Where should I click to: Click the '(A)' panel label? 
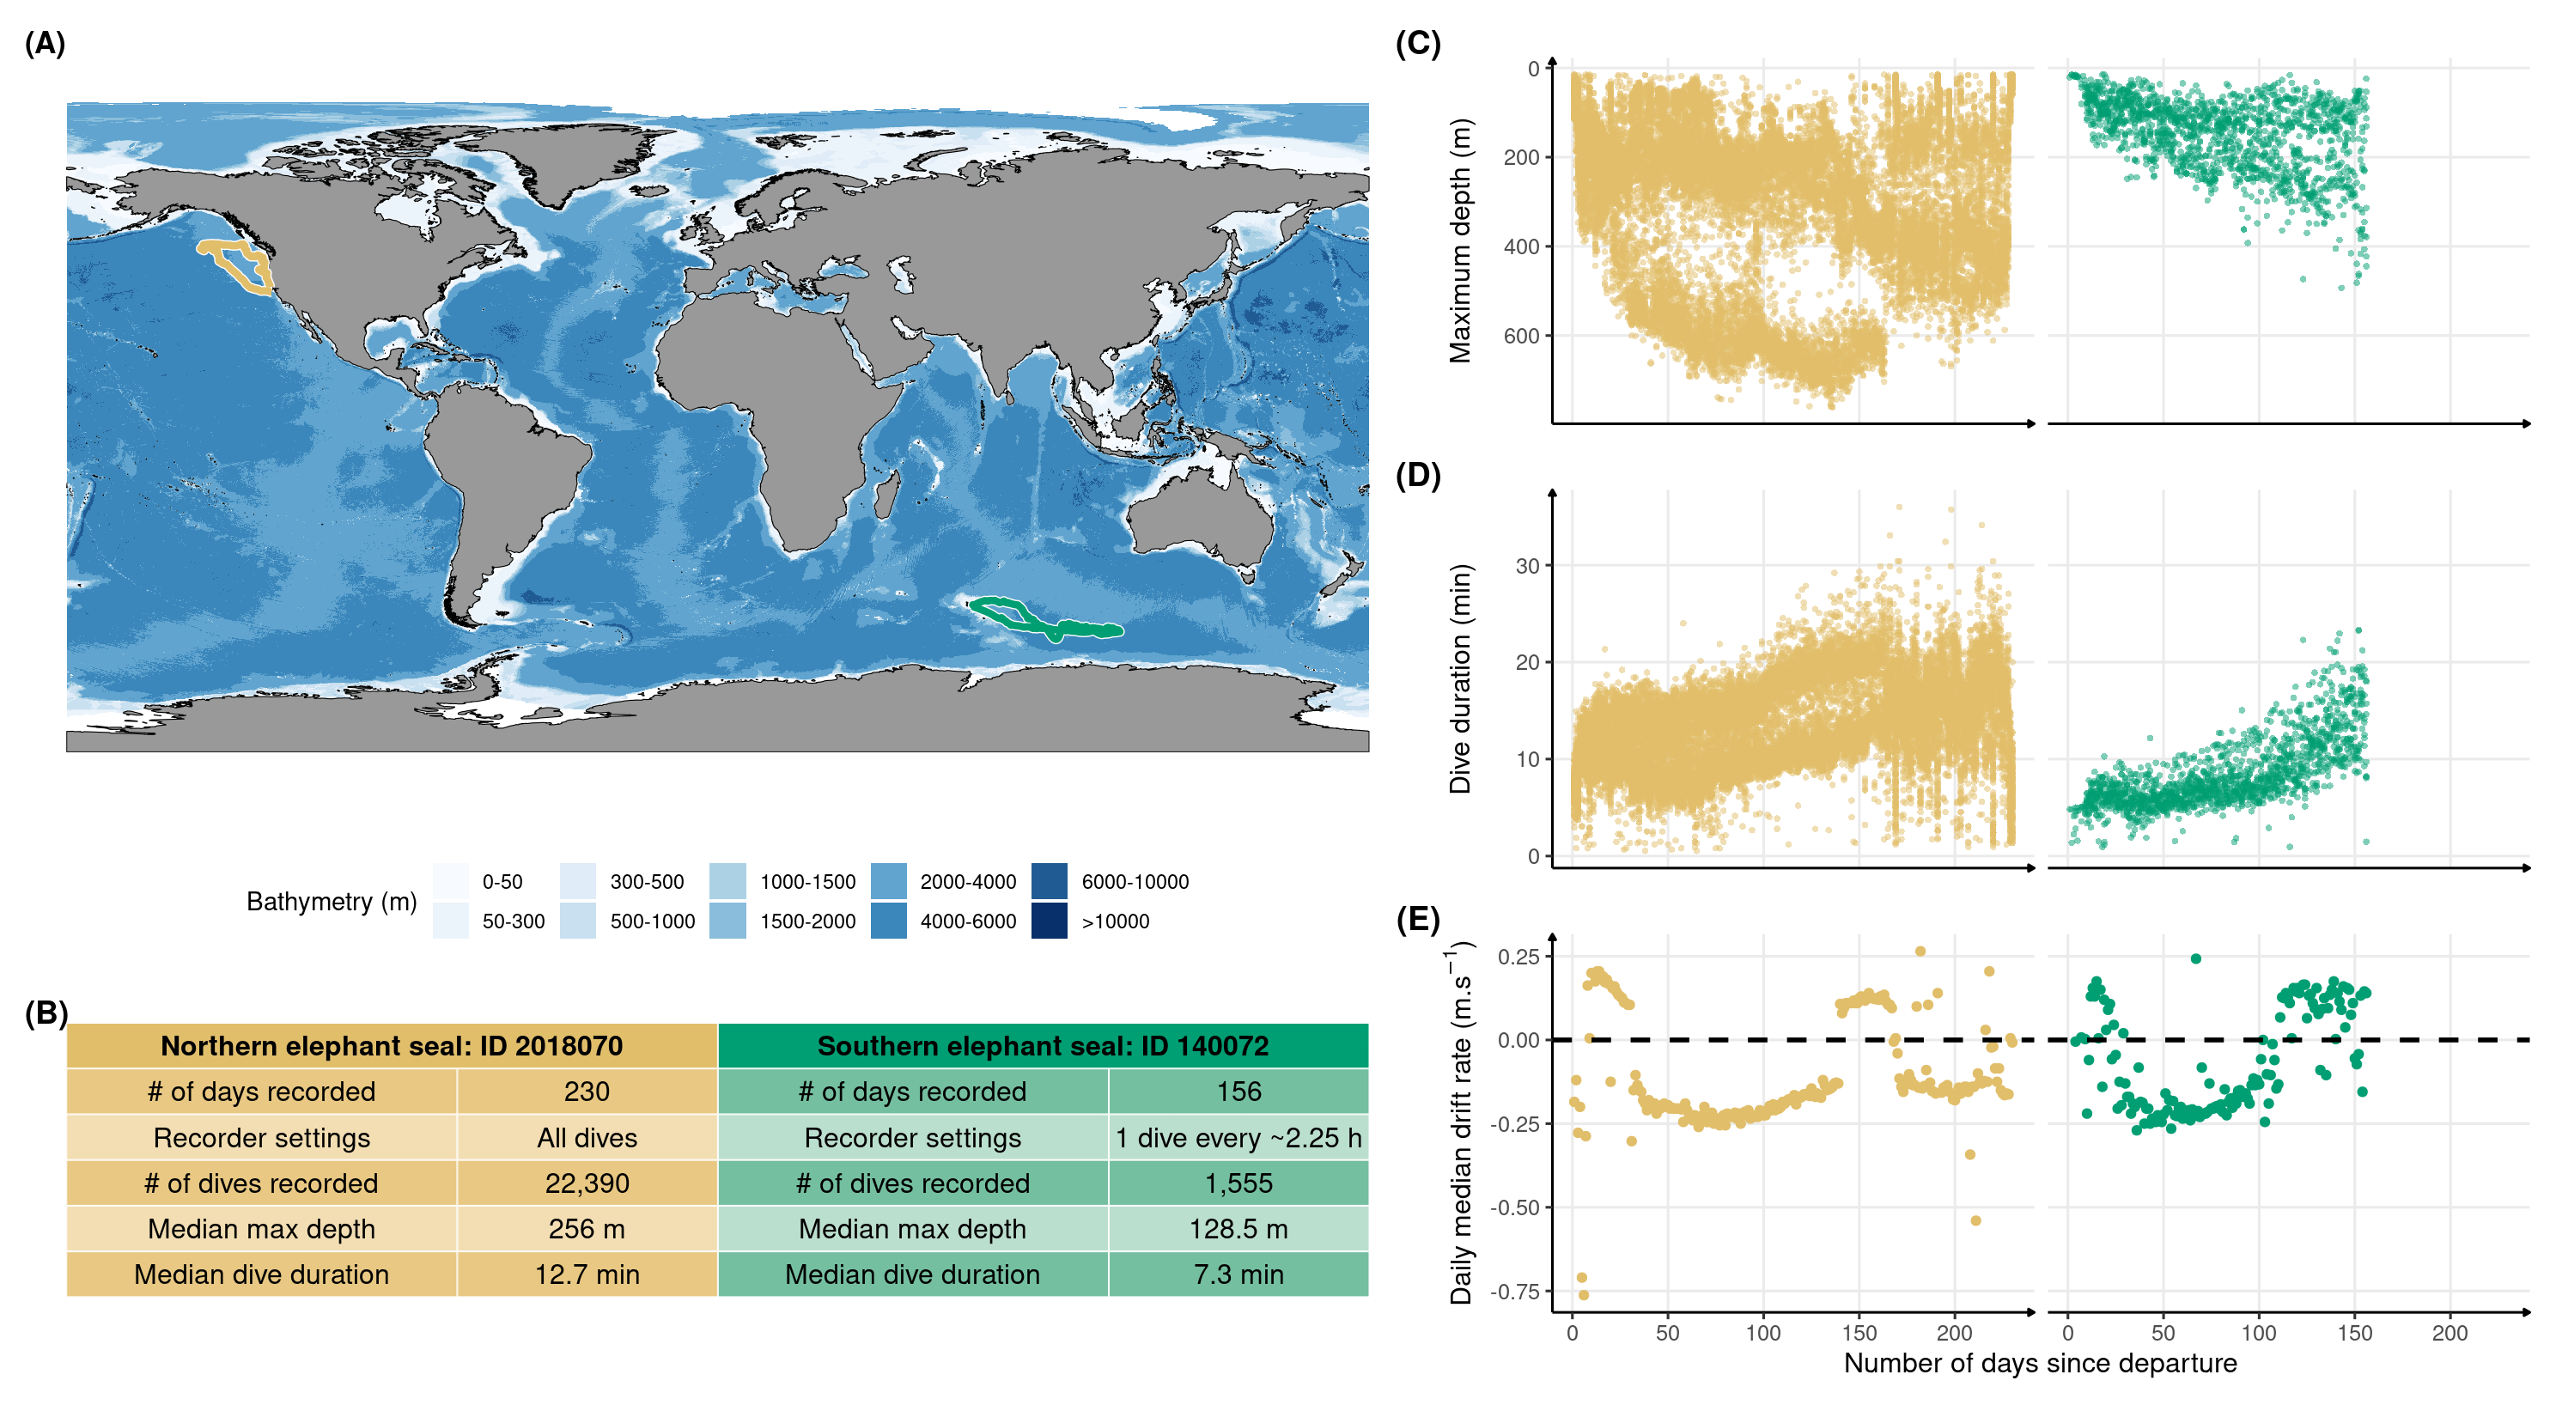point(45,43)
